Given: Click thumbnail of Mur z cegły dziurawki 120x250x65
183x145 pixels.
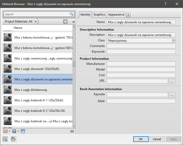Looking at the screenshot, I should coord(8,69).
